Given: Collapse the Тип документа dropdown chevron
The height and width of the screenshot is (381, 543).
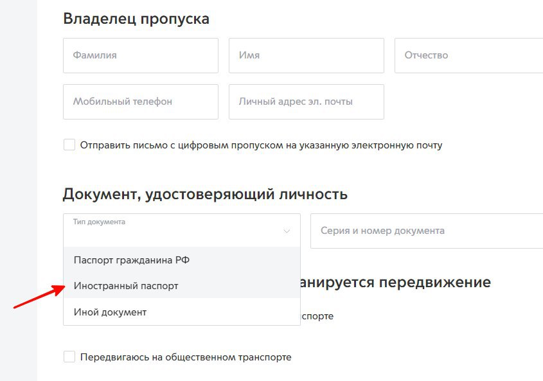Looking at the screenshot, I should [x=287, y=231].
